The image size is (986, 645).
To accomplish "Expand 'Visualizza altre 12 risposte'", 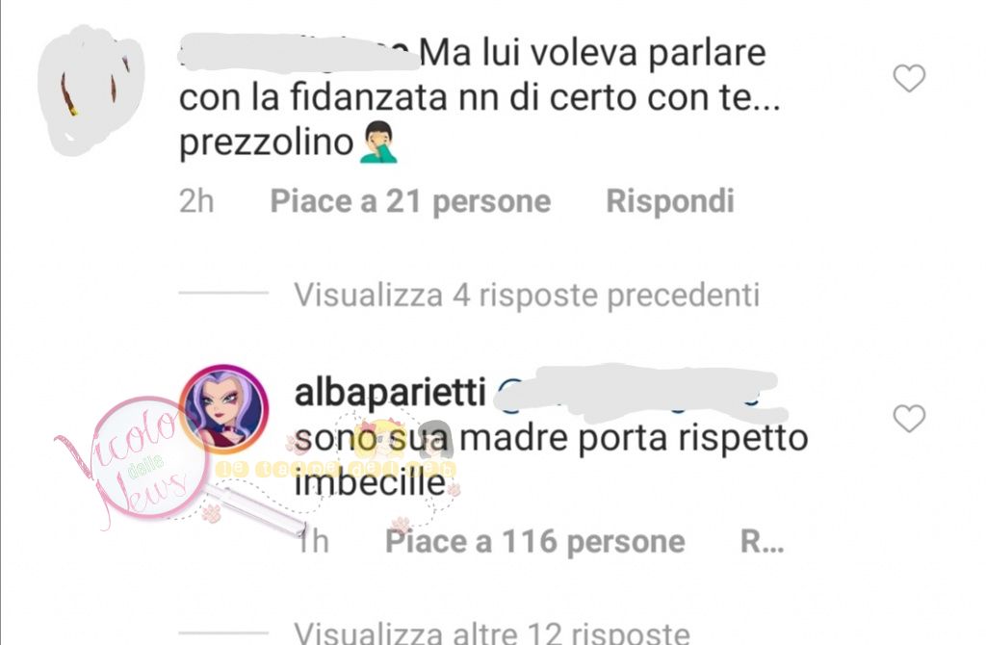I will tap(492, 632).
